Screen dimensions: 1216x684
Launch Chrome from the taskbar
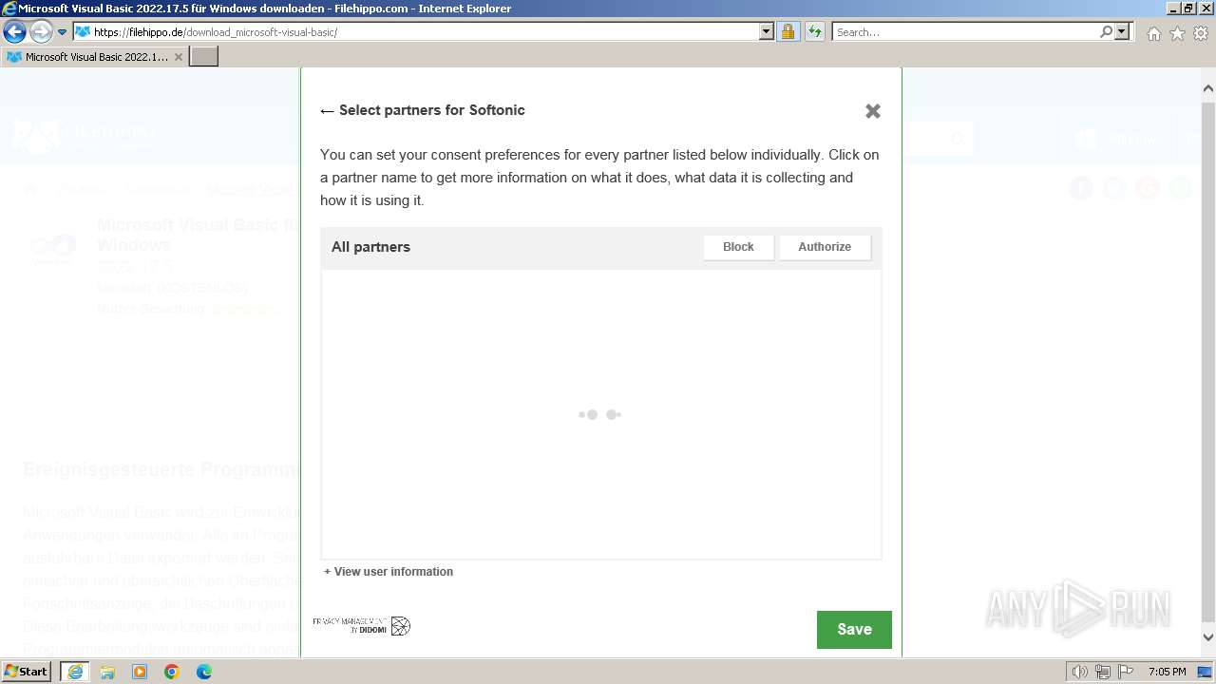tap(172, 672)
